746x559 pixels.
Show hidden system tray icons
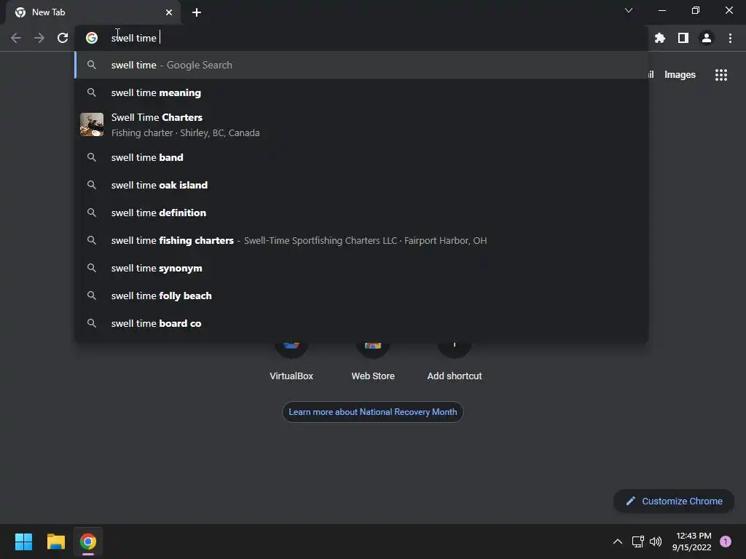click(618, 542)
